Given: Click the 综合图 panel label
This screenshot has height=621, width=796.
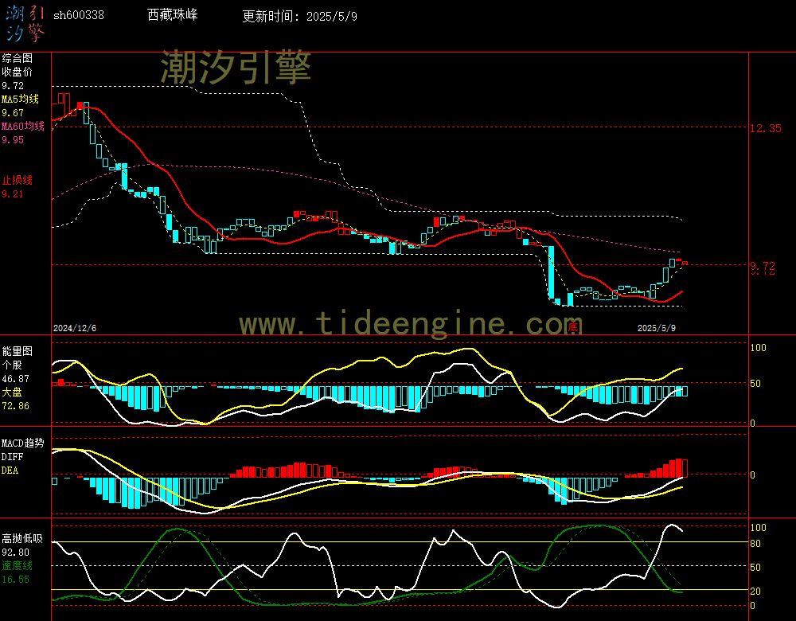Looking at the screenshot, I should (x=18, y=58).
